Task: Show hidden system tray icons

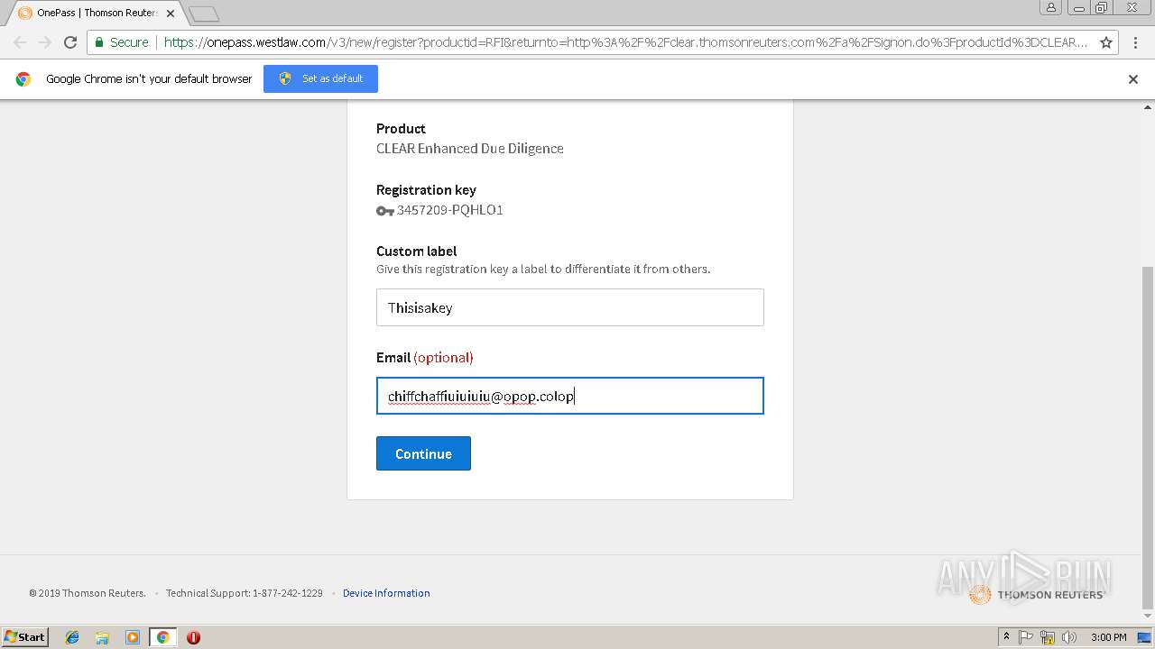Action: (1006, 637)
